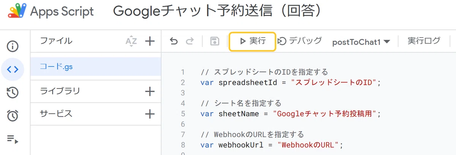
Task: Click the ライブラリ section label
Action: pos(60,91)
